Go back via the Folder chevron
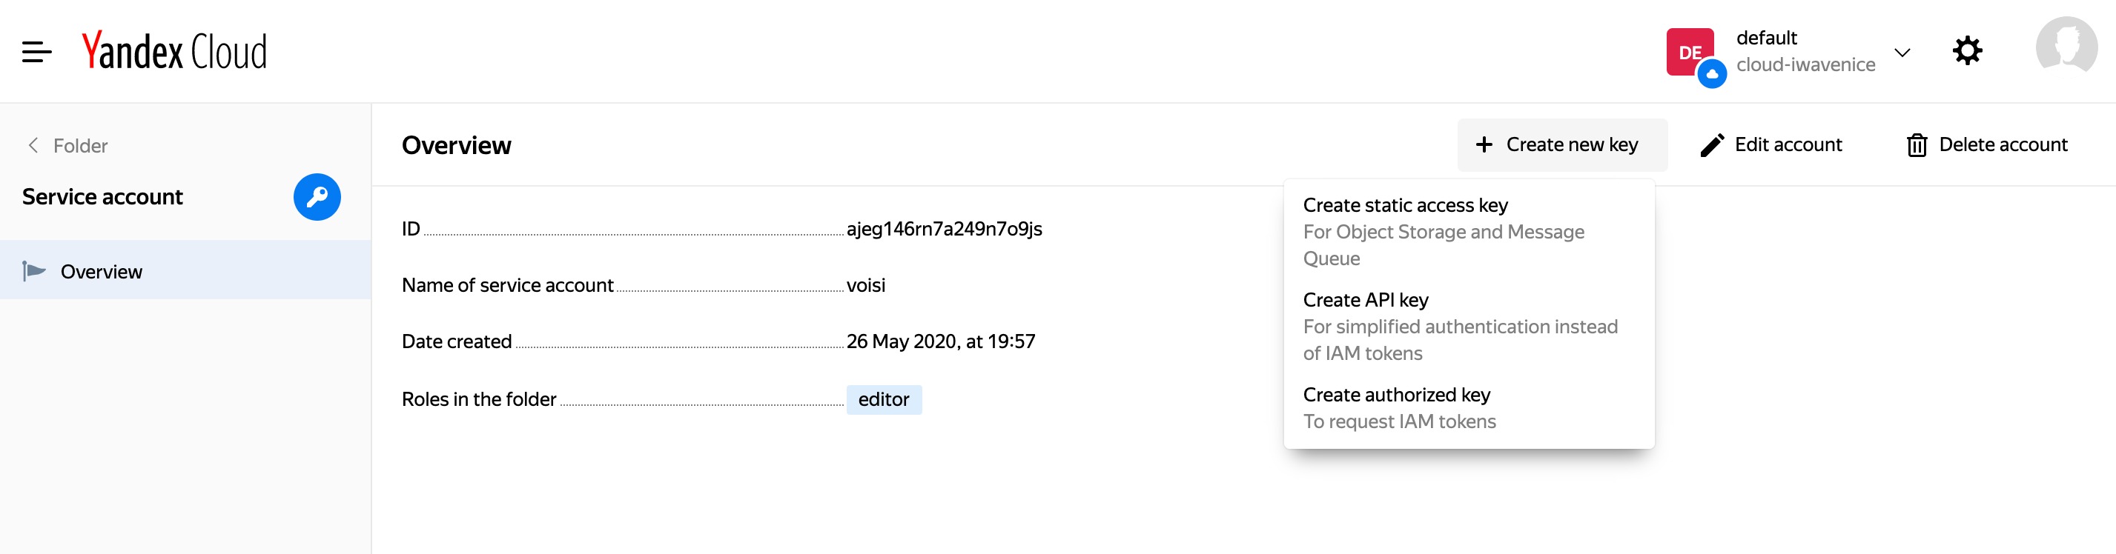Image resolution: width=2116 pixels, height=554 pixels. (x=33, y=145)
